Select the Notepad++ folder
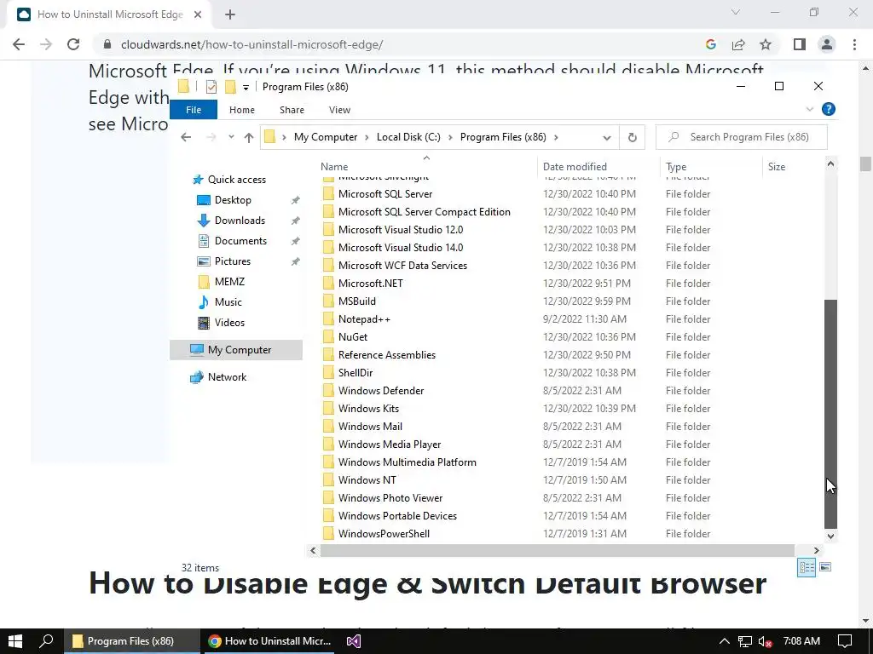 coord(364,319)
